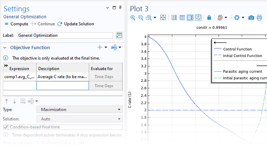
Task: Click the C rate (1) axis label
Action: 130,100
